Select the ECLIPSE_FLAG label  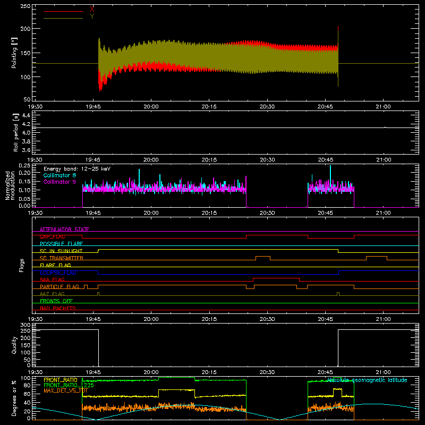click(58, 273)
